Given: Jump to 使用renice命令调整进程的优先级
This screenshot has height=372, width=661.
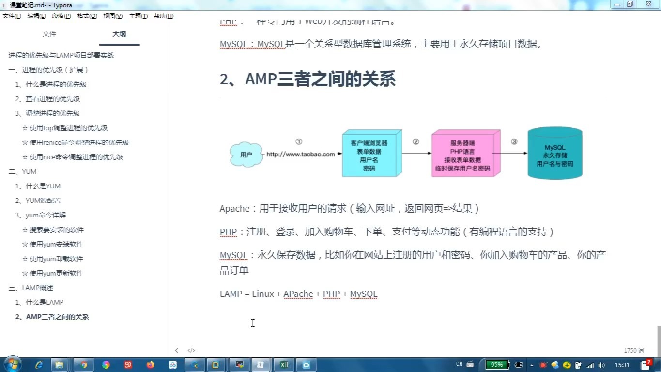Looking at the screenshot, I should coord(76,142).
